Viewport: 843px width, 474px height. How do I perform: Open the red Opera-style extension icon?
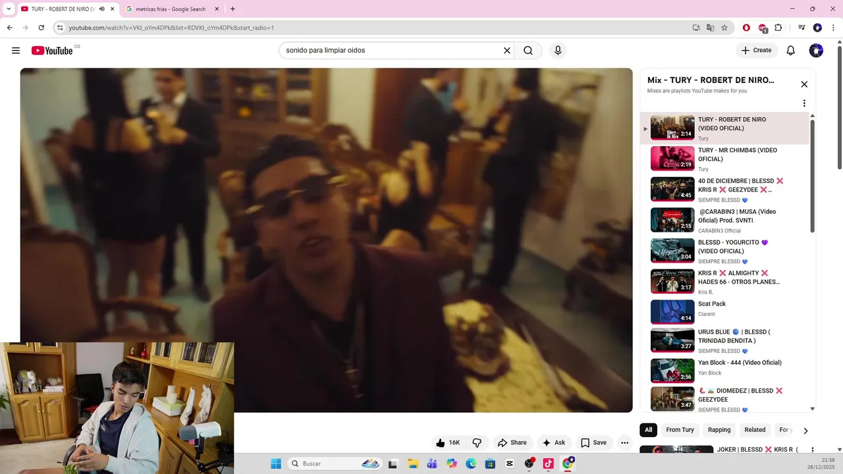(x=746, y=28)
